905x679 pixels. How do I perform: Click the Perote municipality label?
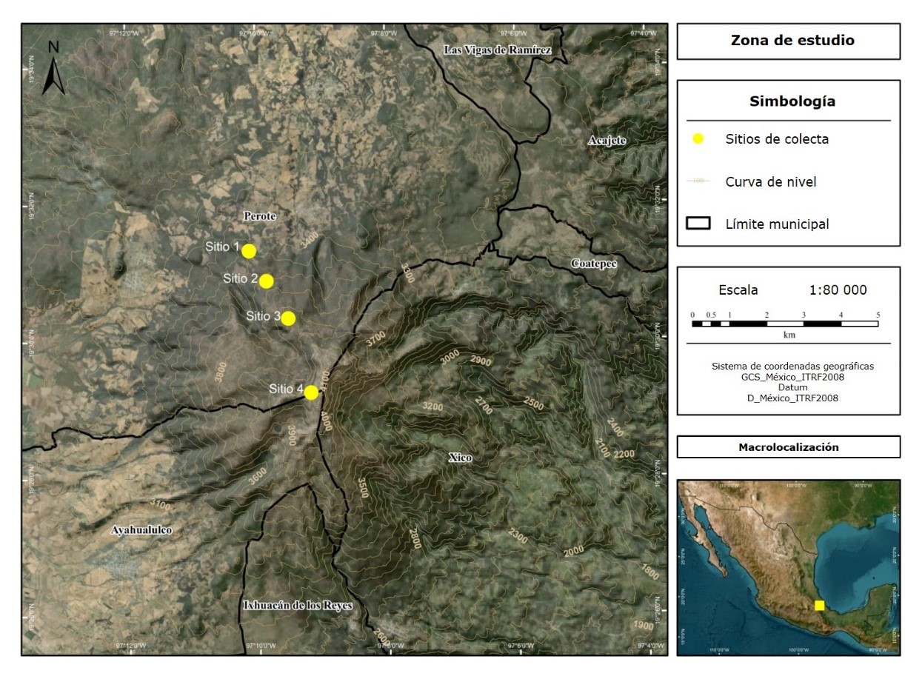259,216
